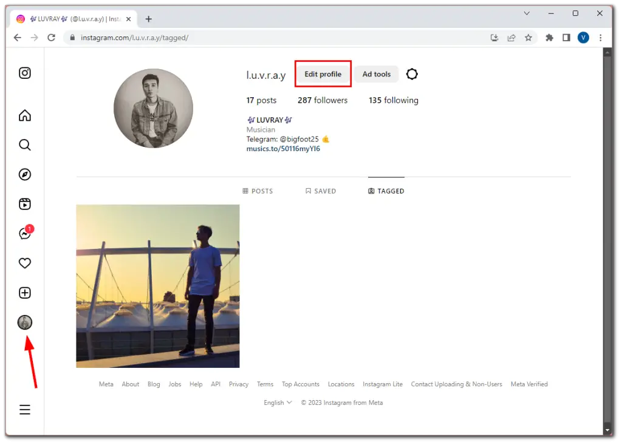Click the Reels icon
Screen dimensions: 622x445
[x=24, y=204]
